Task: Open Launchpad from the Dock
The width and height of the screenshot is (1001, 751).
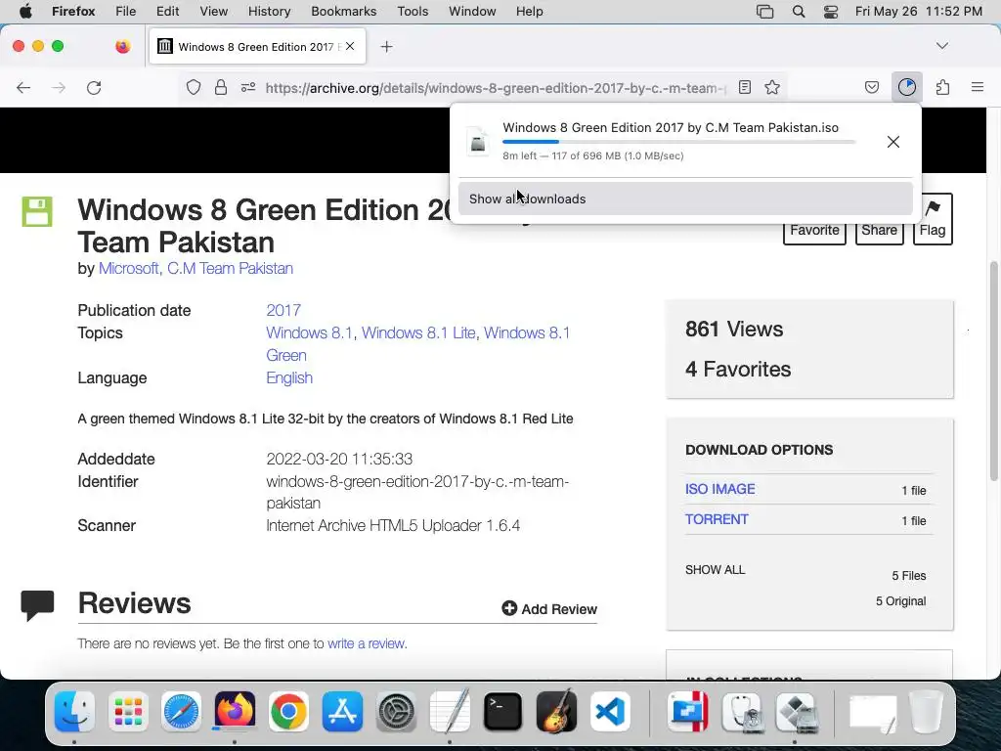Action: (128, 712)
